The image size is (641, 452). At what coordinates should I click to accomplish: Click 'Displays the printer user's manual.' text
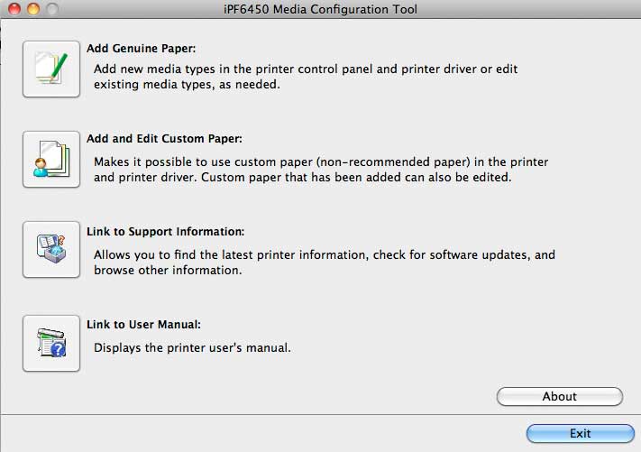pyautogui.click(x=193, y=347)
